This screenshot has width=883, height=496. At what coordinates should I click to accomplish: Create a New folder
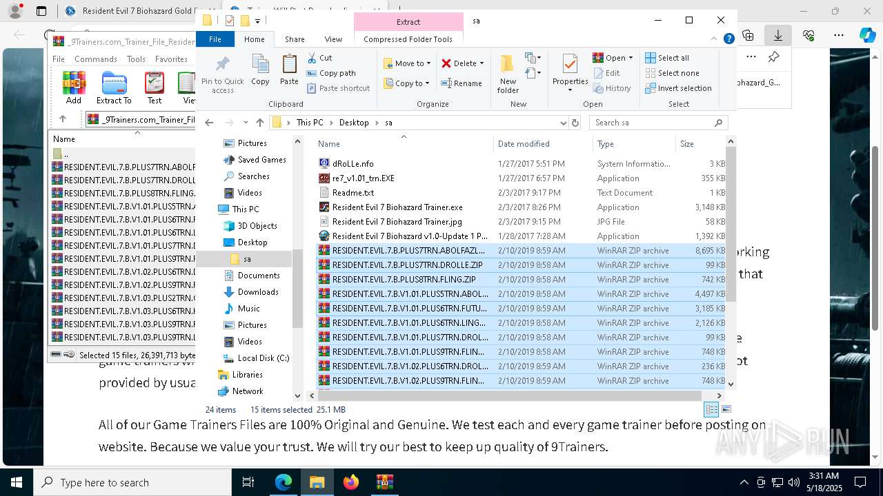coord(508,74)
